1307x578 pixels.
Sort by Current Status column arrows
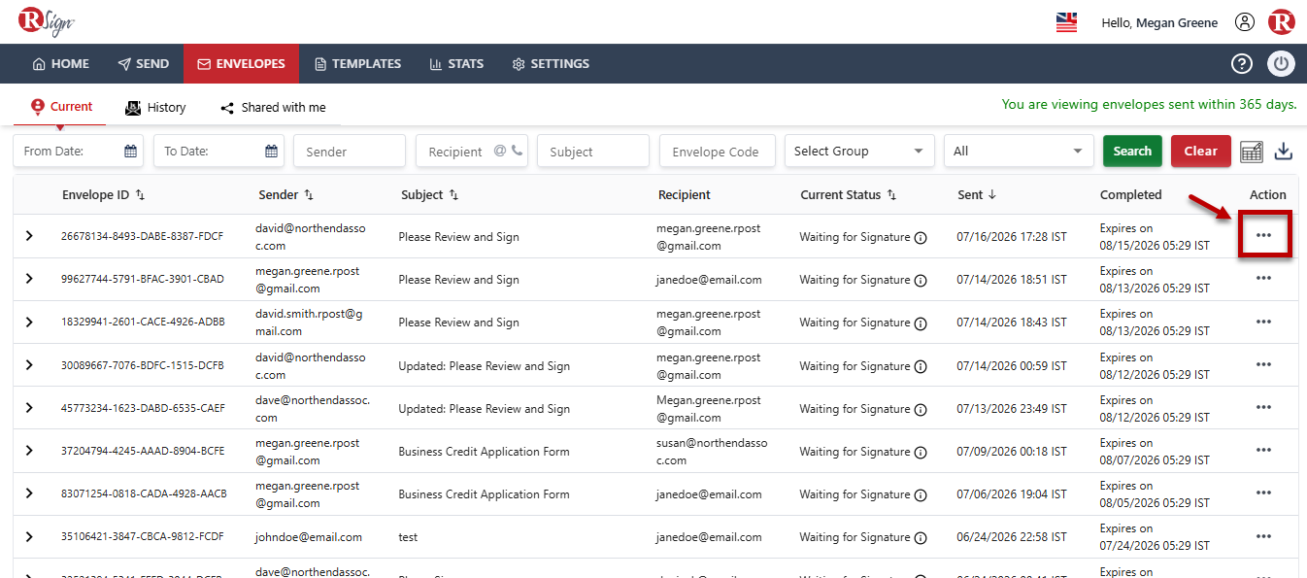click(891, 195)
